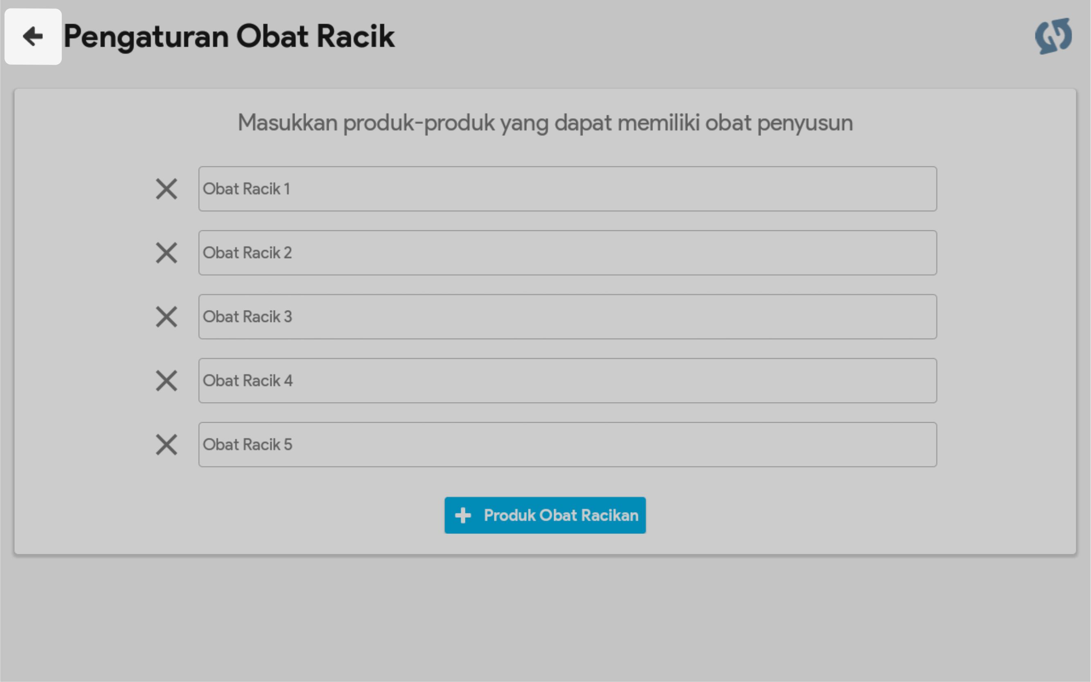Delete the Obat Racik 5 entry
The height and width of the screenshot is (682, 1091).
click(x=166, y=445)
